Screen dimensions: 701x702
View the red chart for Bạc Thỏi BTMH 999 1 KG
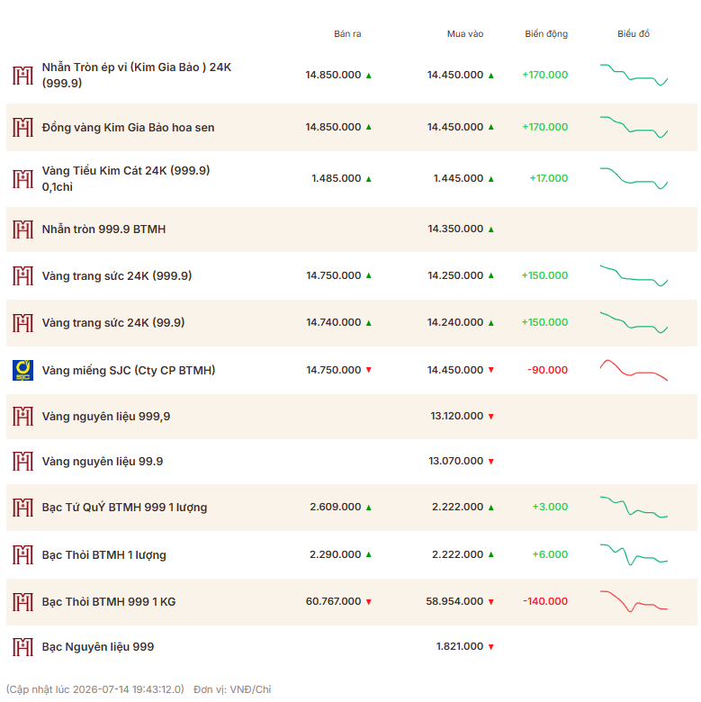coord(634,601)
